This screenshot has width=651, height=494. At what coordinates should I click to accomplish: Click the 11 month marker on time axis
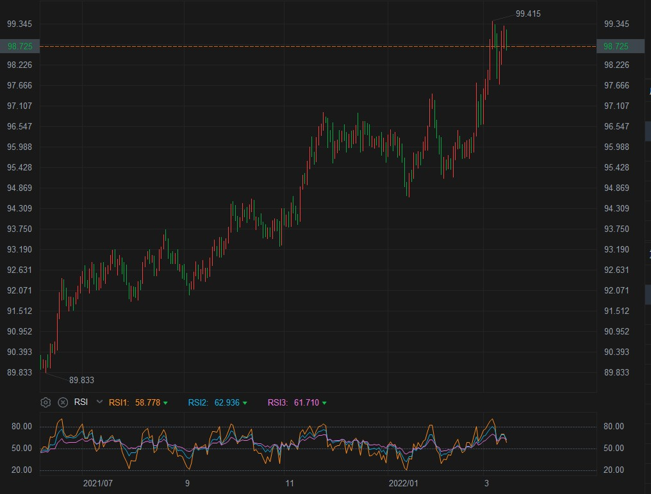pos(289,483)
